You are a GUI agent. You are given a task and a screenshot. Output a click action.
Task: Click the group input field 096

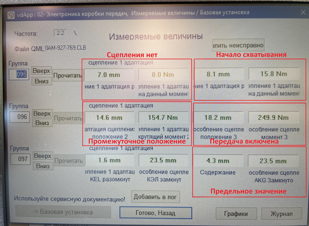20,117
